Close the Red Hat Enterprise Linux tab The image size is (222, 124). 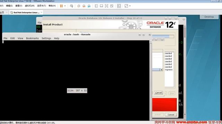[x=42, y=12]
